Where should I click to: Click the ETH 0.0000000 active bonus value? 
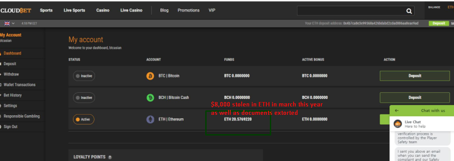coord(315,119)
